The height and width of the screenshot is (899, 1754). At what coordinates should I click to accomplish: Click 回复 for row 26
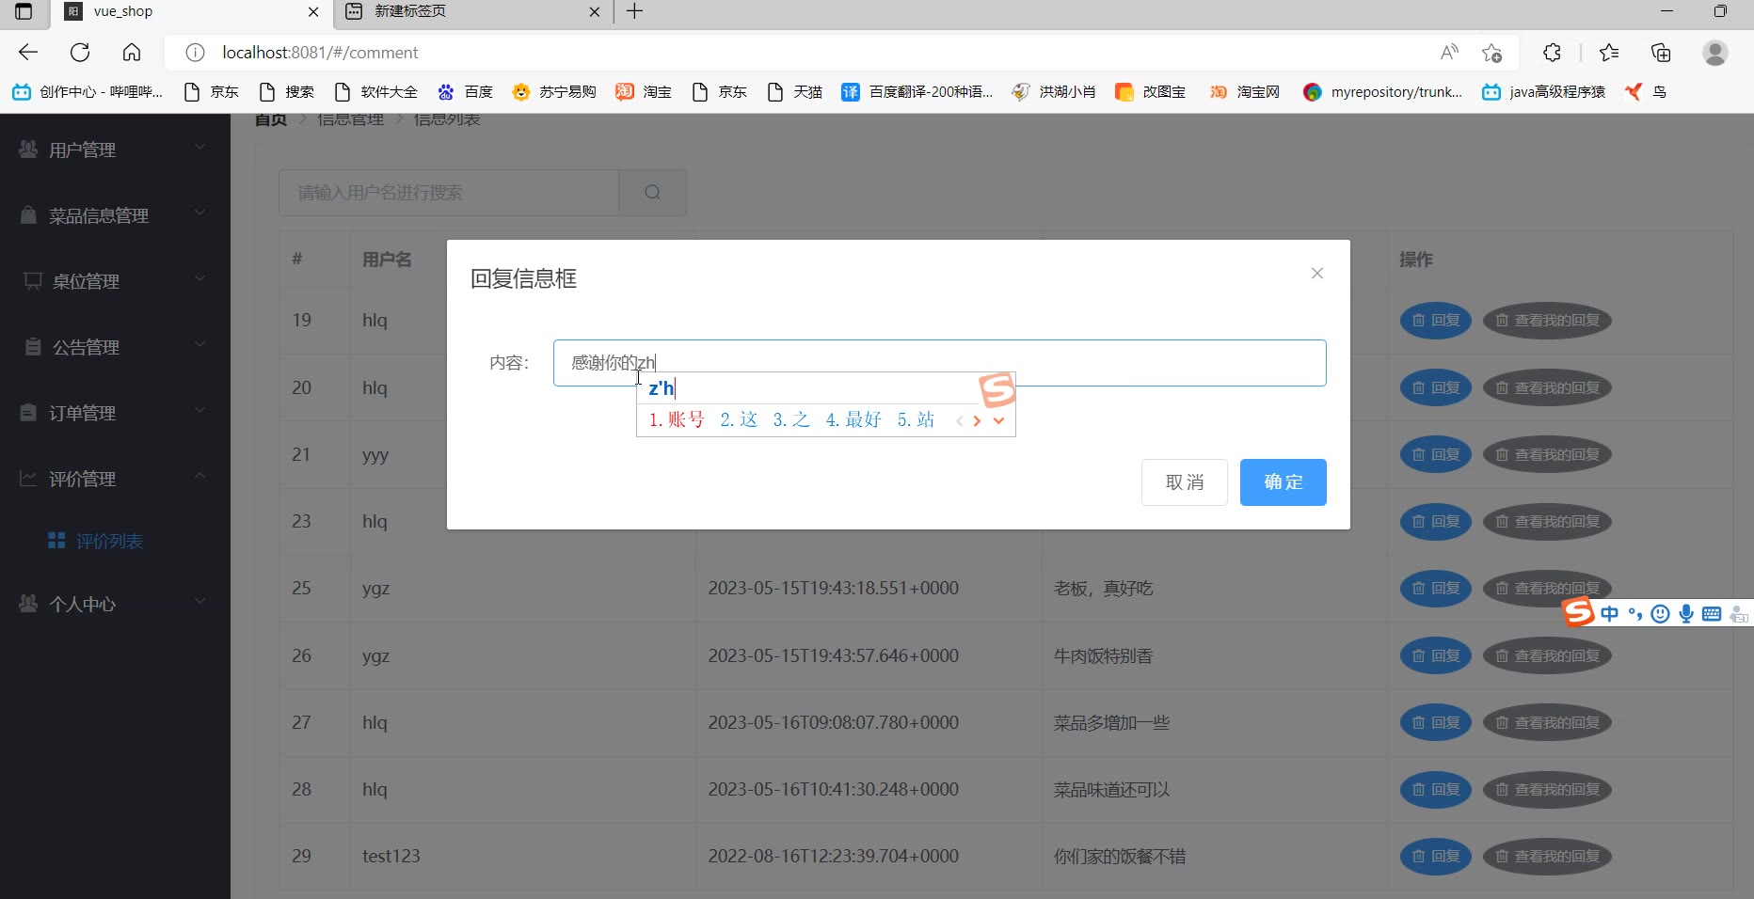[x=1436, y=656]
